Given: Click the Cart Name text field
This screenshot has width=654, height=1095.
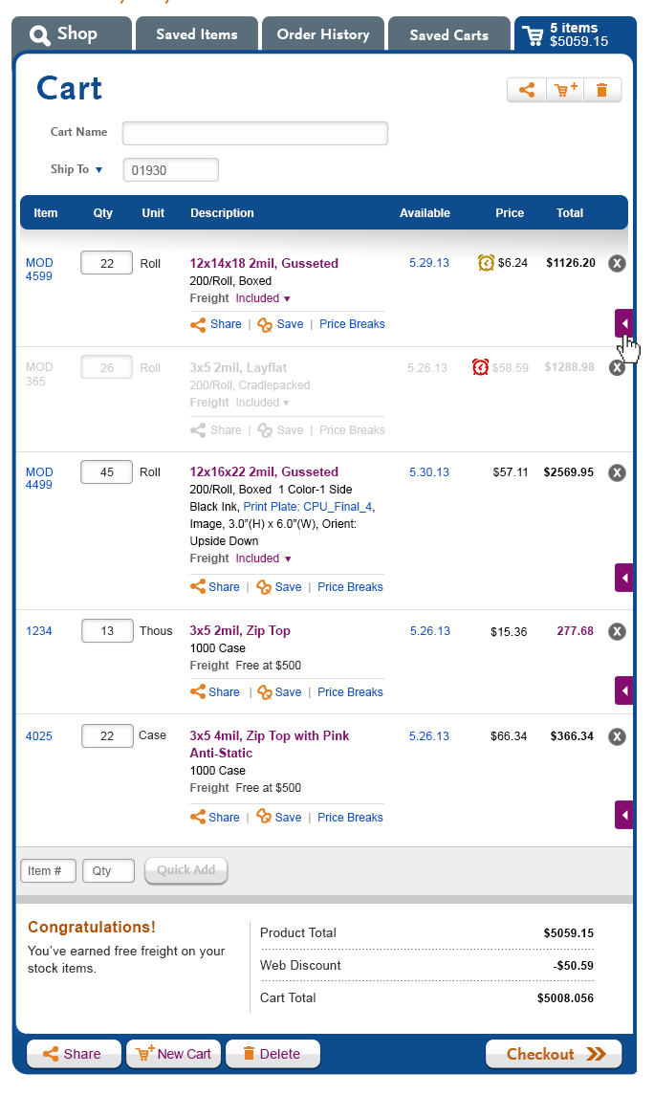Looking at the screenshot, I should click(x=254, y=133).
